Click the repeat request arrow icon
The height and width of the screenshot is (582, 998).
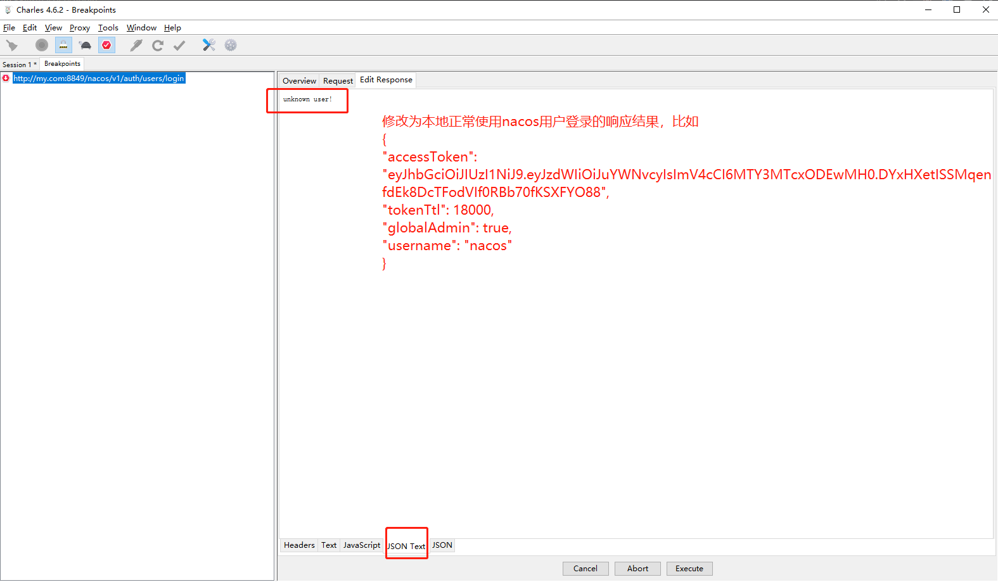click(158, 45)
